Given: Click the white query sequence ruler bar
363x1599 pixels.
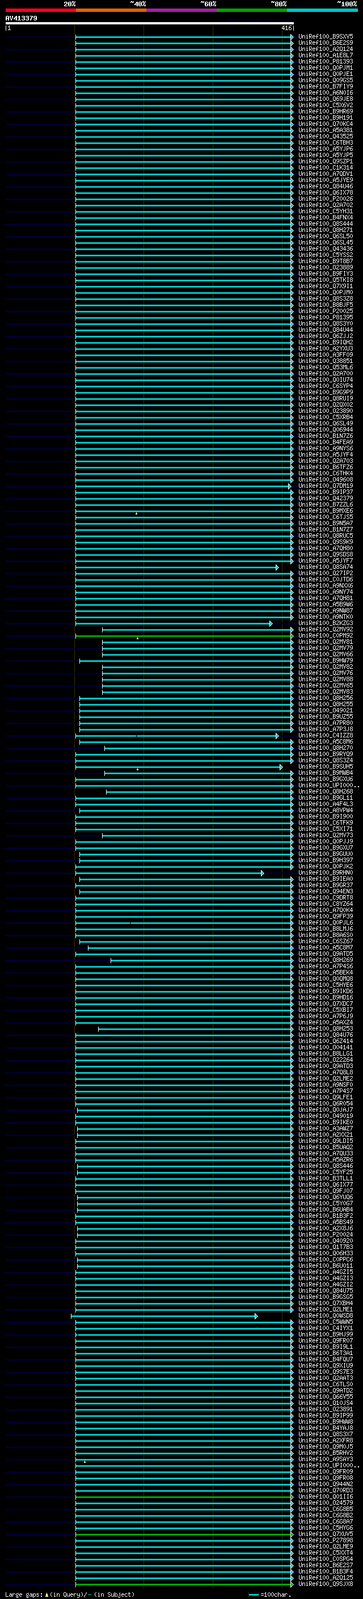Looking at the screenshot, I should tap(150, 23).
